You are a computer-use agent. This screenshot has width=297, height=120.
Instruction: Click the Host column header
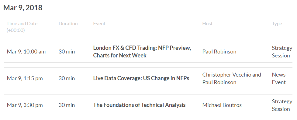click(207, 24)
